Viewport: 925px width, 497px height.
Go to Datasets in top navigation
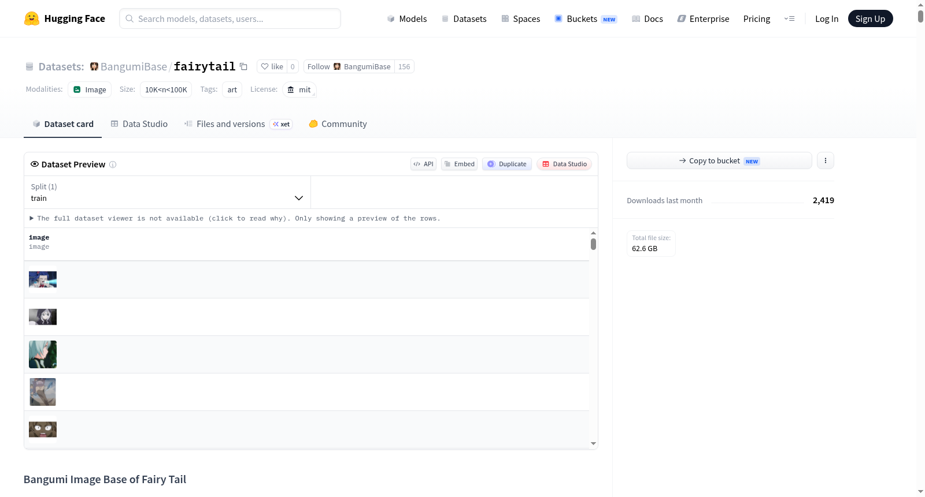(464, 18)
